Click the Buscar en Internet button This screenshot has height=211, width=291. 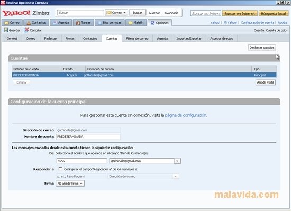pyautogui.click(x=240, y=13)
